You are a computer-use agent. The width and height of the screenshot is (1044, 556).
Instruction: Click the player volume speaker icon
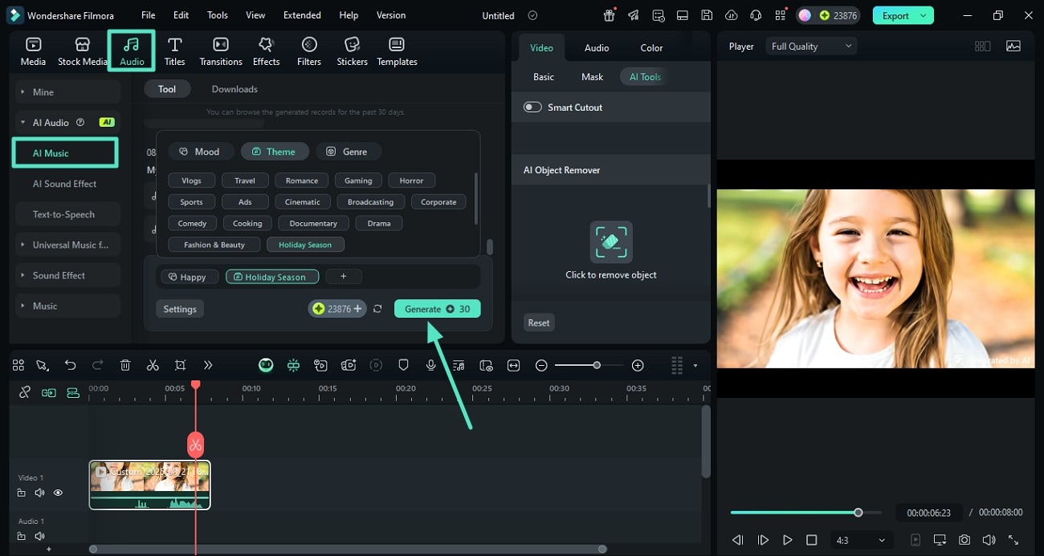(989, 540)
